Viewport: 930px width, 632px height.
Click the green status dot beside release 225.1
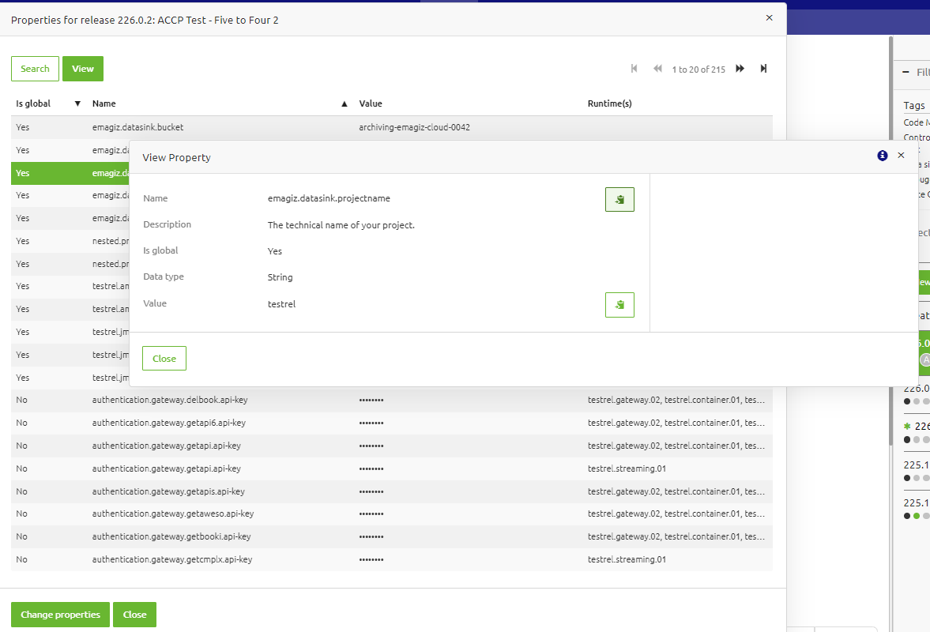(x=917, y=516)
